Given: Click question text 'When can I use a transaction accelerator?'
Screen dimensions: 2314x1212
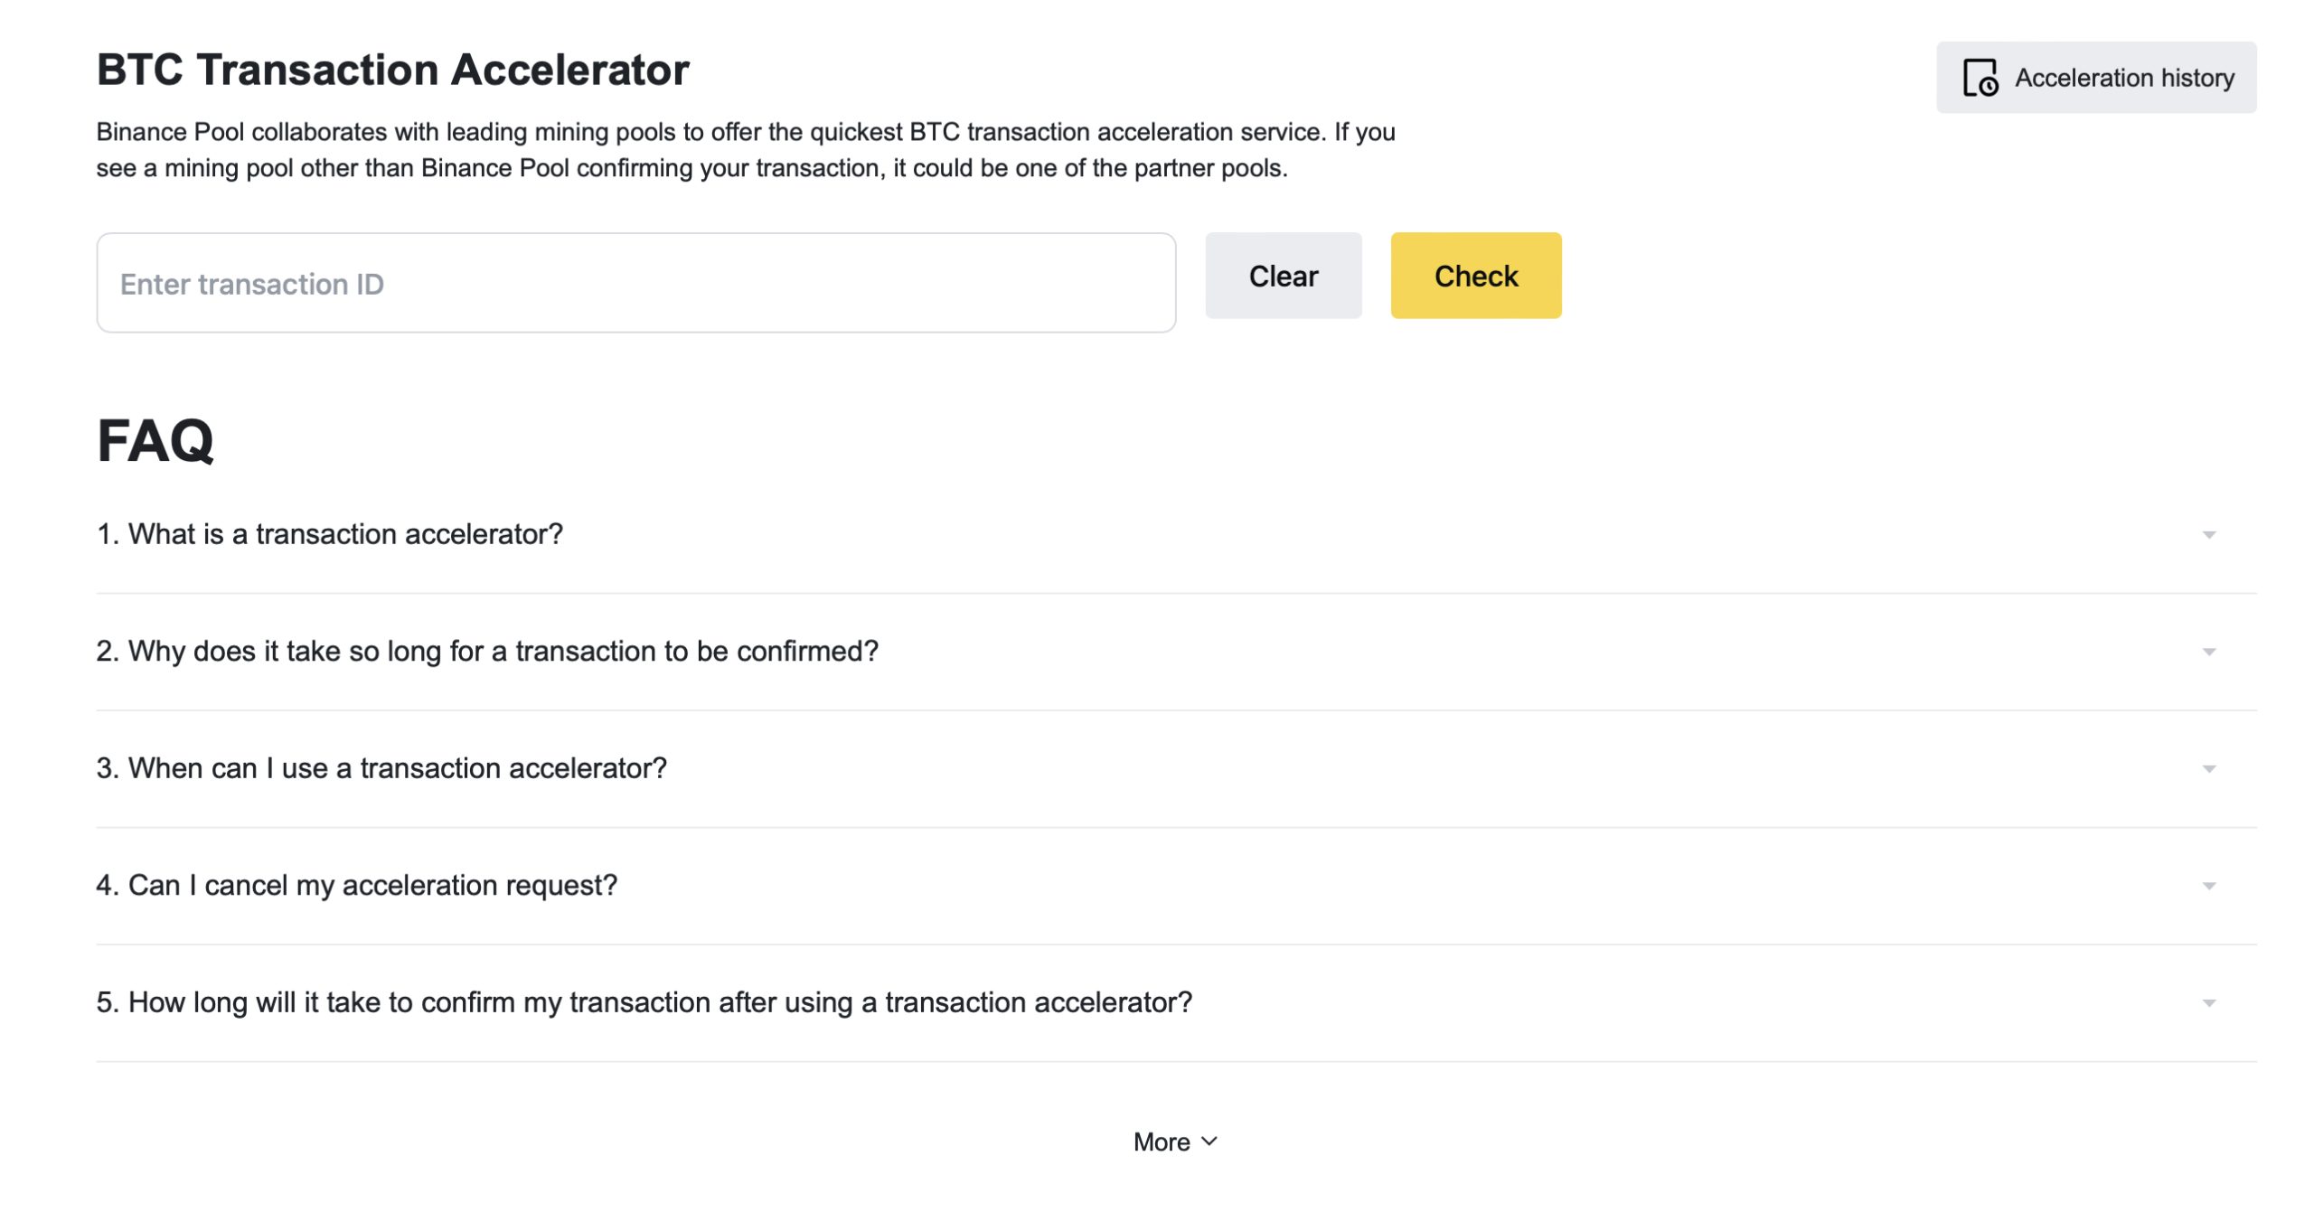Looking at the screenshot, I should pos(381,767).
